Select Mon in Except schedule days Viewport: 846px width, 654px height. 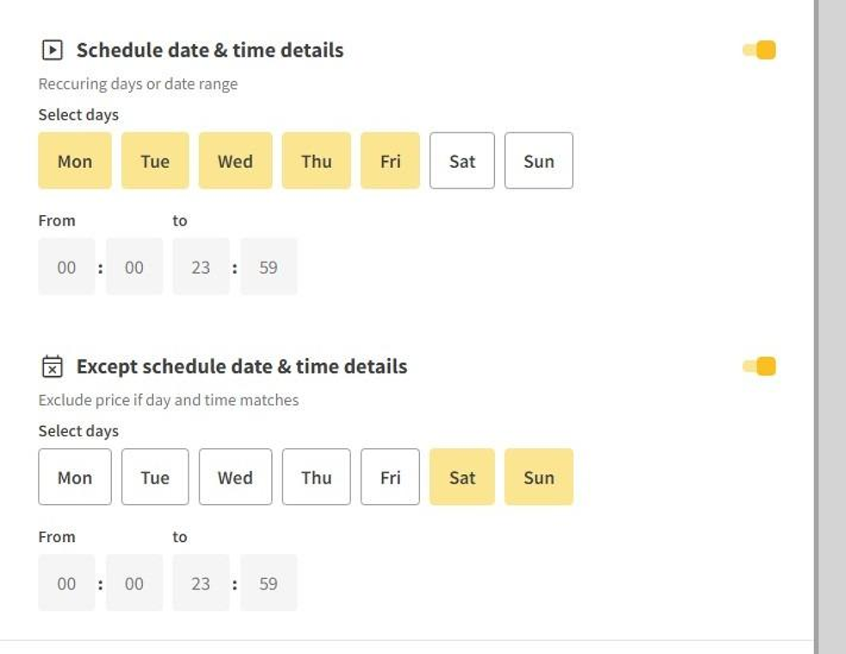(75, 477)
